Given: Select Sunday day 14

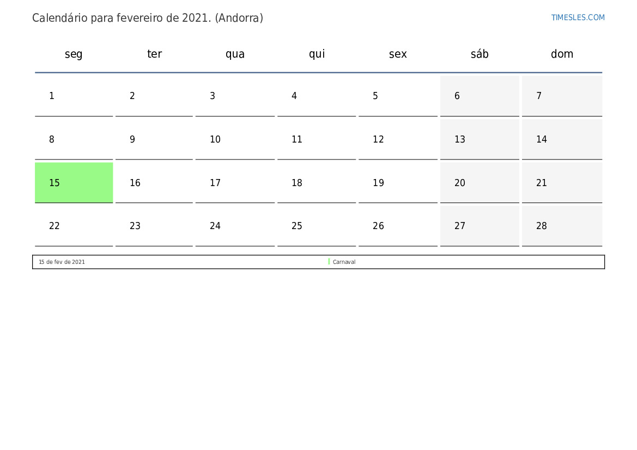Looking at the screenshot, I should pyautogui.click(x=562, y=140).
